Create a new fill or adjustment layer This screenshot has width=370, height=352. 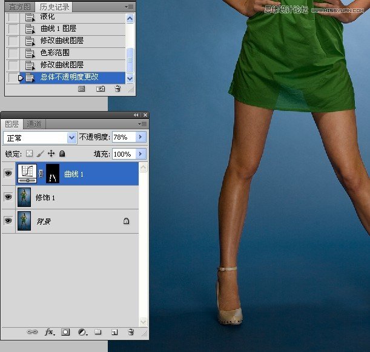pyautogui.click(x=82, y=332)
